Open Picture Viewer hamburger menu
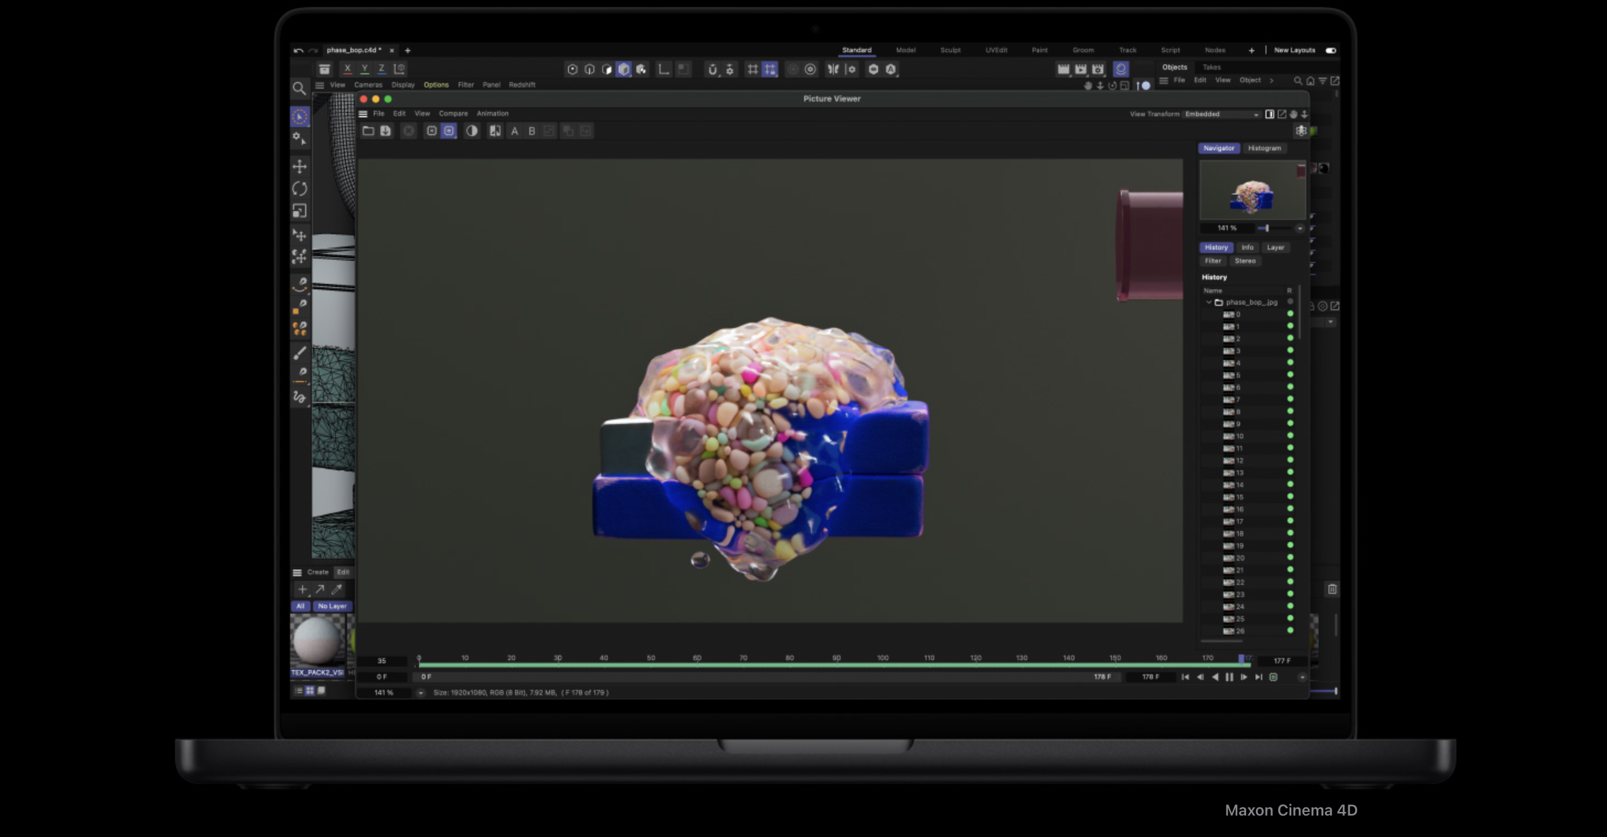The image size is (1607, 837). 363,114
